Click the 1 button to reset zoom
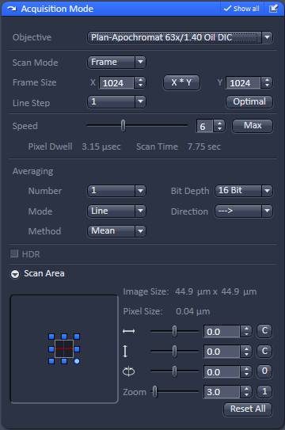The image size is (285, 430). click(264, 392)
